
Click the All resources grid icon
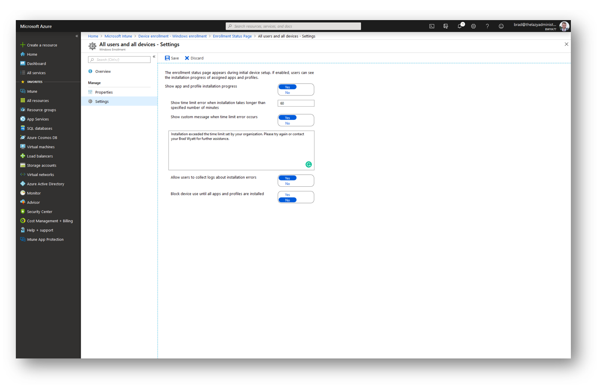click(x=23, y=100)
